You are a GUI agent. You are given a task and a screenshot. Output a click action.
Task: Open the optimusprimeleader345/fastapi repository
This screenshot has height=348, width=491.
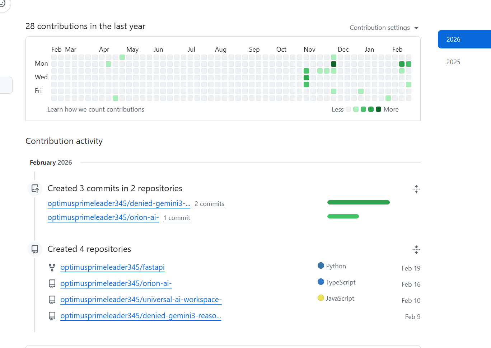pyautogui.click(x=113, y=267)
